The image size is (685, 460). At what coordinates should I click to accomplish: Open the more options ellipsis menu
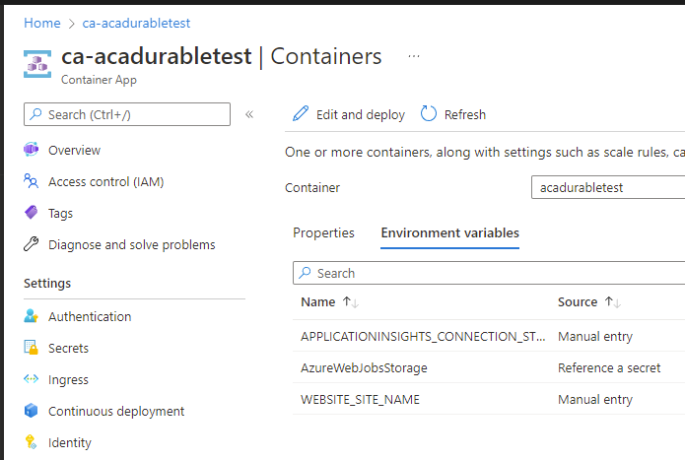[414, 56]
